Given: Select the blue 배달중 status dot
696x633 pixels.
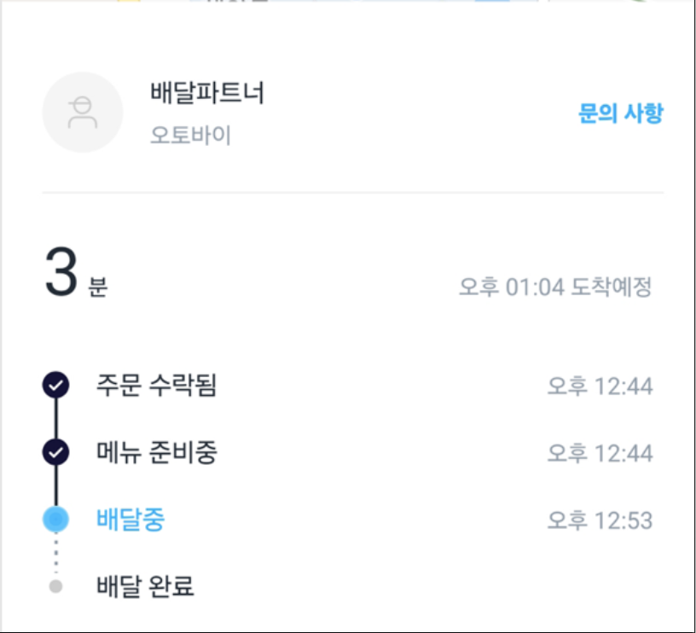Looking at the screenshot, I should (x=56, y=519).
